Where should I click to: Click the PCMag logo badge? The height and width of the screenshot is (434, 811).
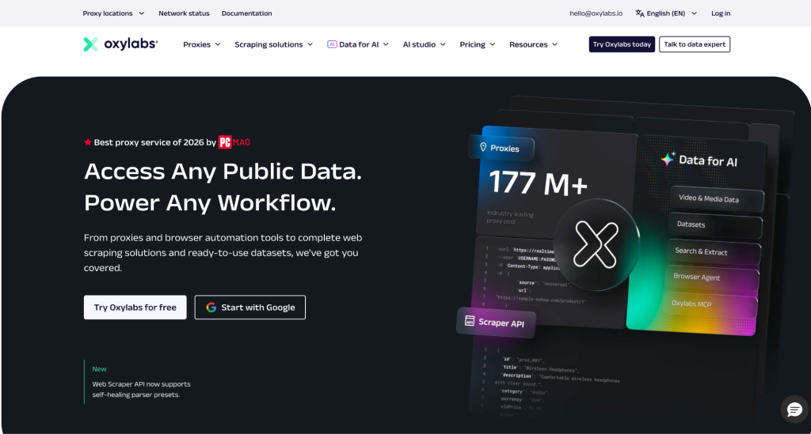click(234, 142)
